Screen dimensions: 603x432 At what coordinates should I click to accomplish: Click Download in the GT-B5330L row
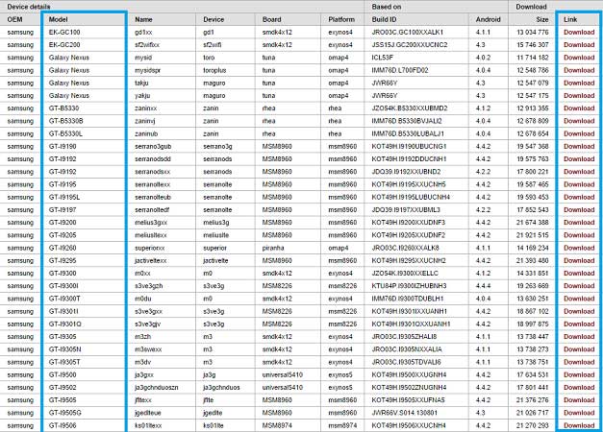pos(579,133)
